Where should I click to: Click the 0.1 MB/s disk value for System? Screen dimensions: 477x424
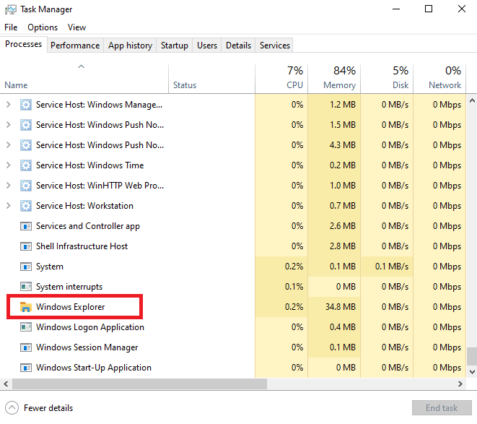point(392,267)
